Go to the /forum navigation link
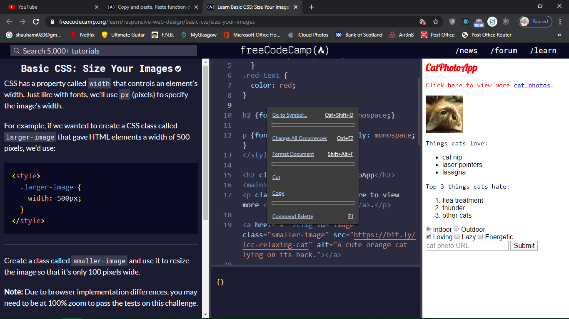Viewport: 569px width, 319px height. coord(504,51)
